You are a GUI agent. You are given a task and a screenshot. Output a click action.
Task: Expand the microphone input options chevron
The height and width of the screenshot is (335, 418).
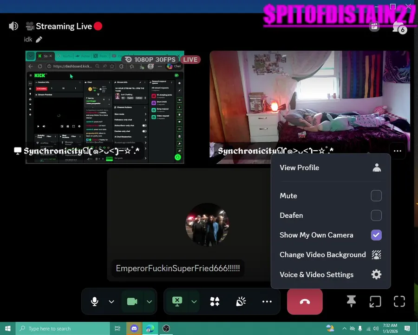coord(111,301)
